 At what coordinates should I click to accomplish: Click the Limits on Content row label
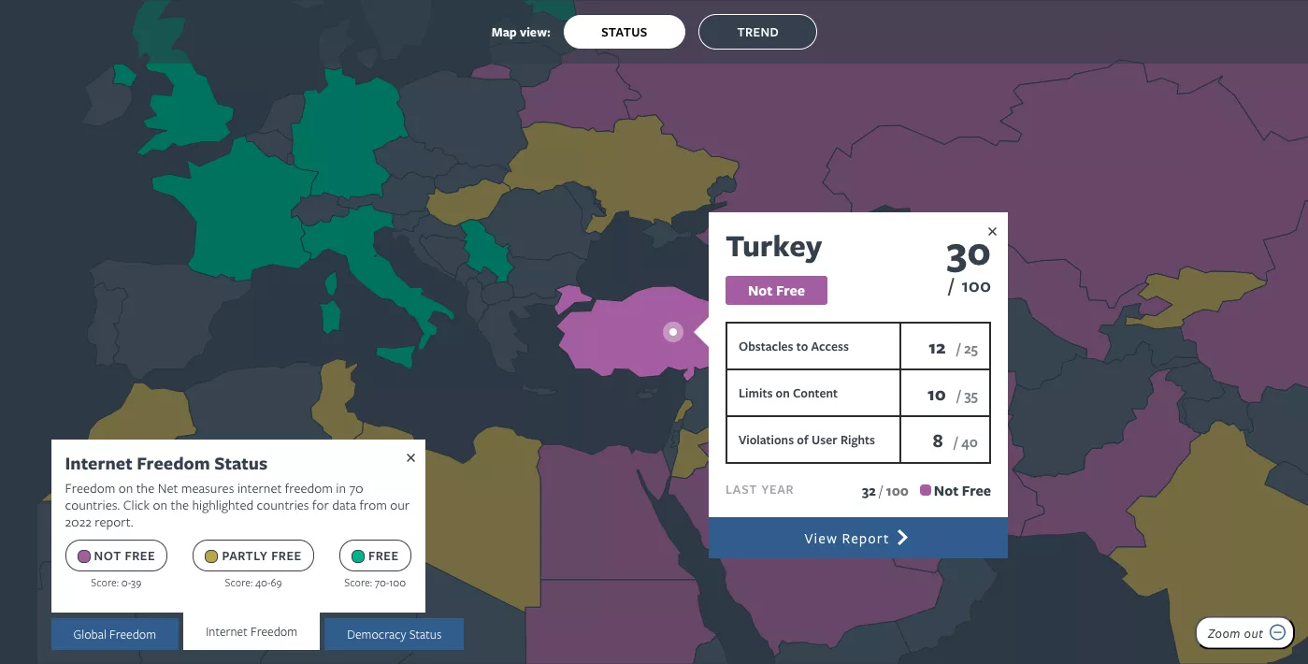788,394
